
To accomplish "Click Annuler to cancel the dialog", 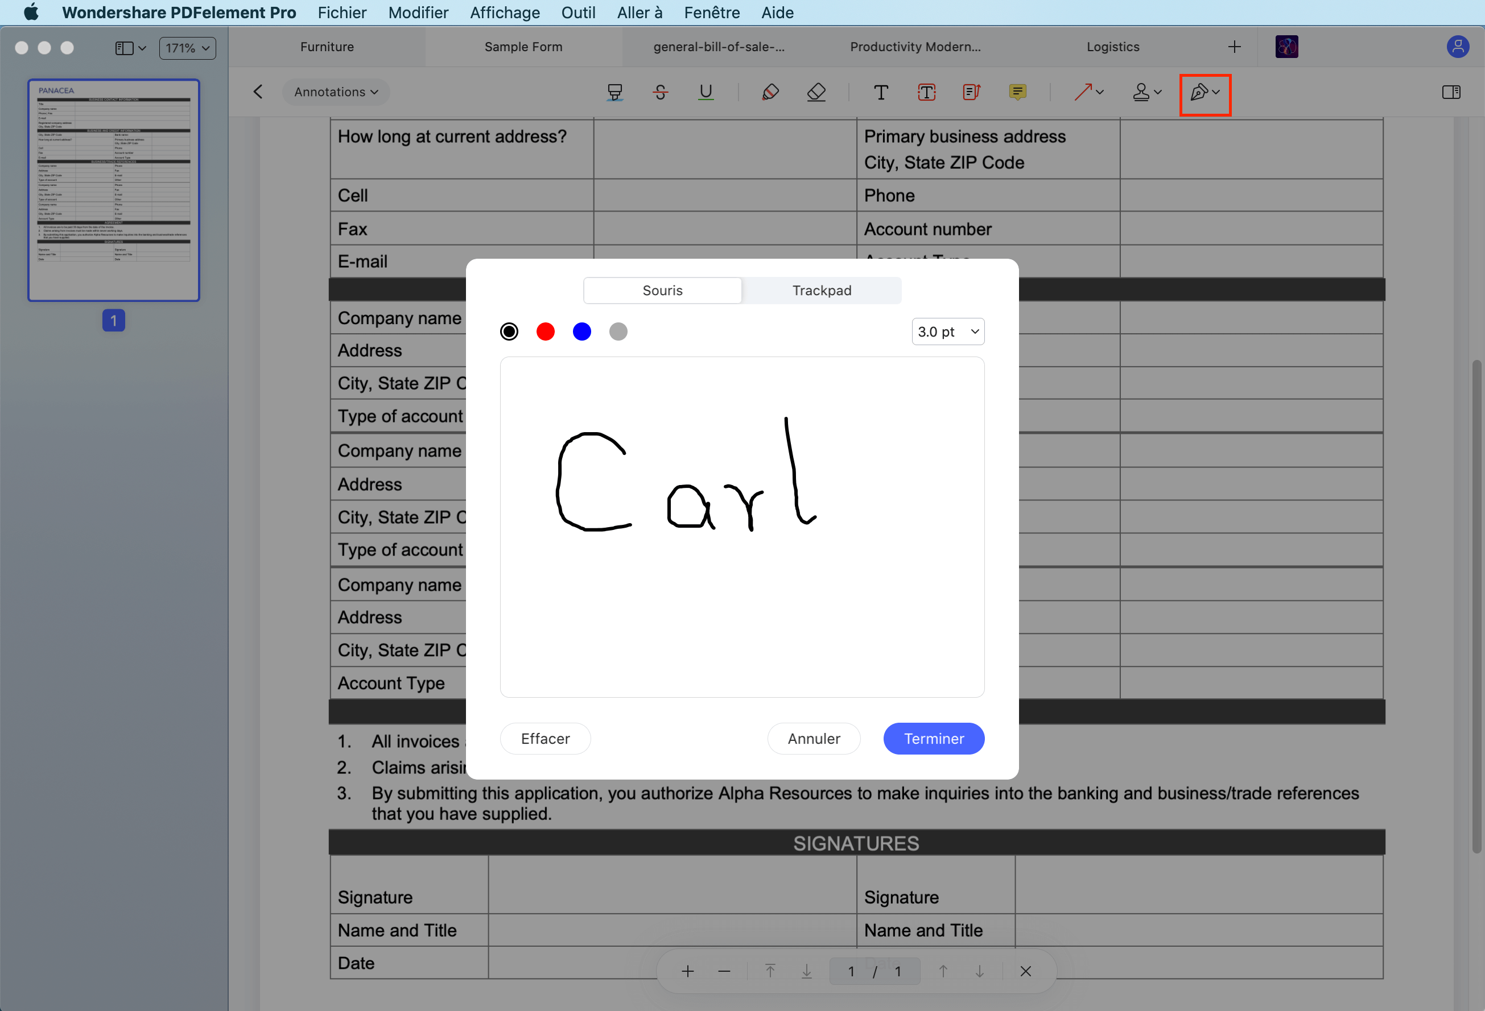I will coord(814,738).
